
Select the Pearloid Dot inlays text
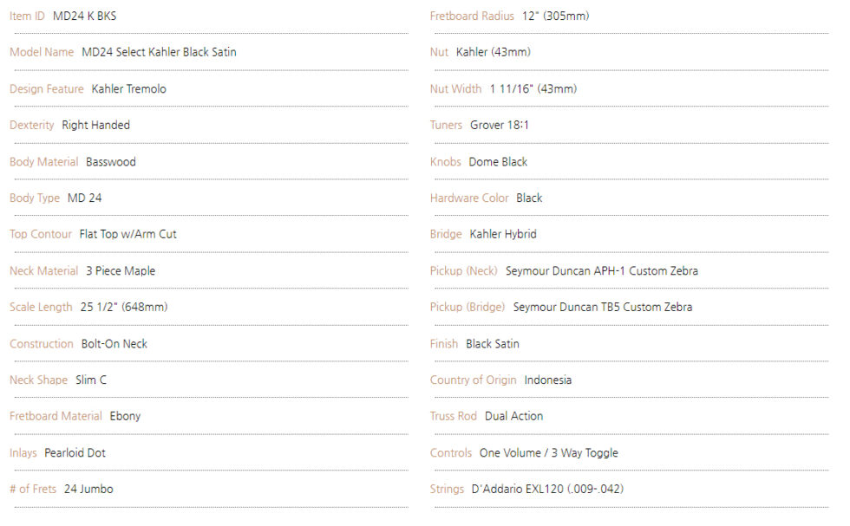75,453
